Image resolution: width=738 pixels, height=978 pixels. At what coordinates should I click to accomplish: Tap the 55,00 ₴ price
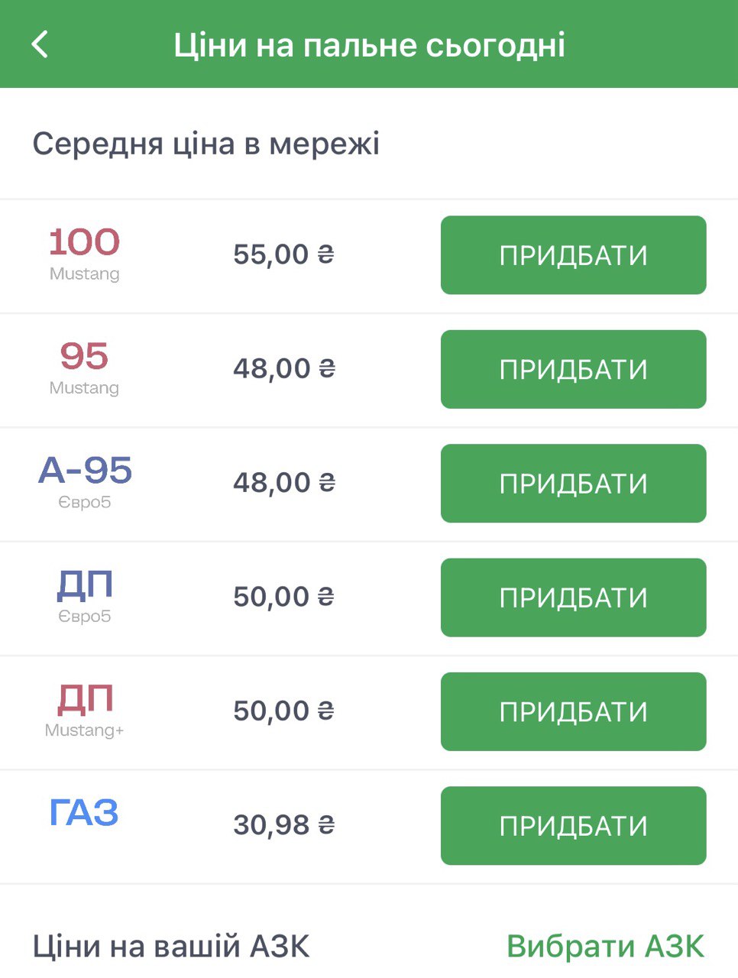[x=283, y=254]
